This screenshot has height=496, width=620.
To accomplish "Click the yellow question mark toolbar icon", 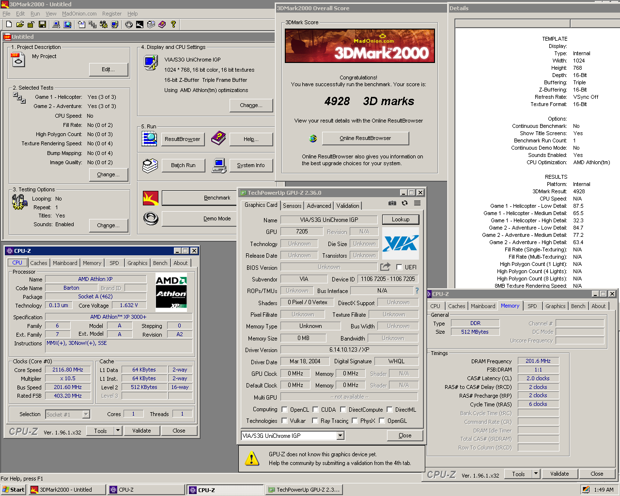I will [173, 24].
